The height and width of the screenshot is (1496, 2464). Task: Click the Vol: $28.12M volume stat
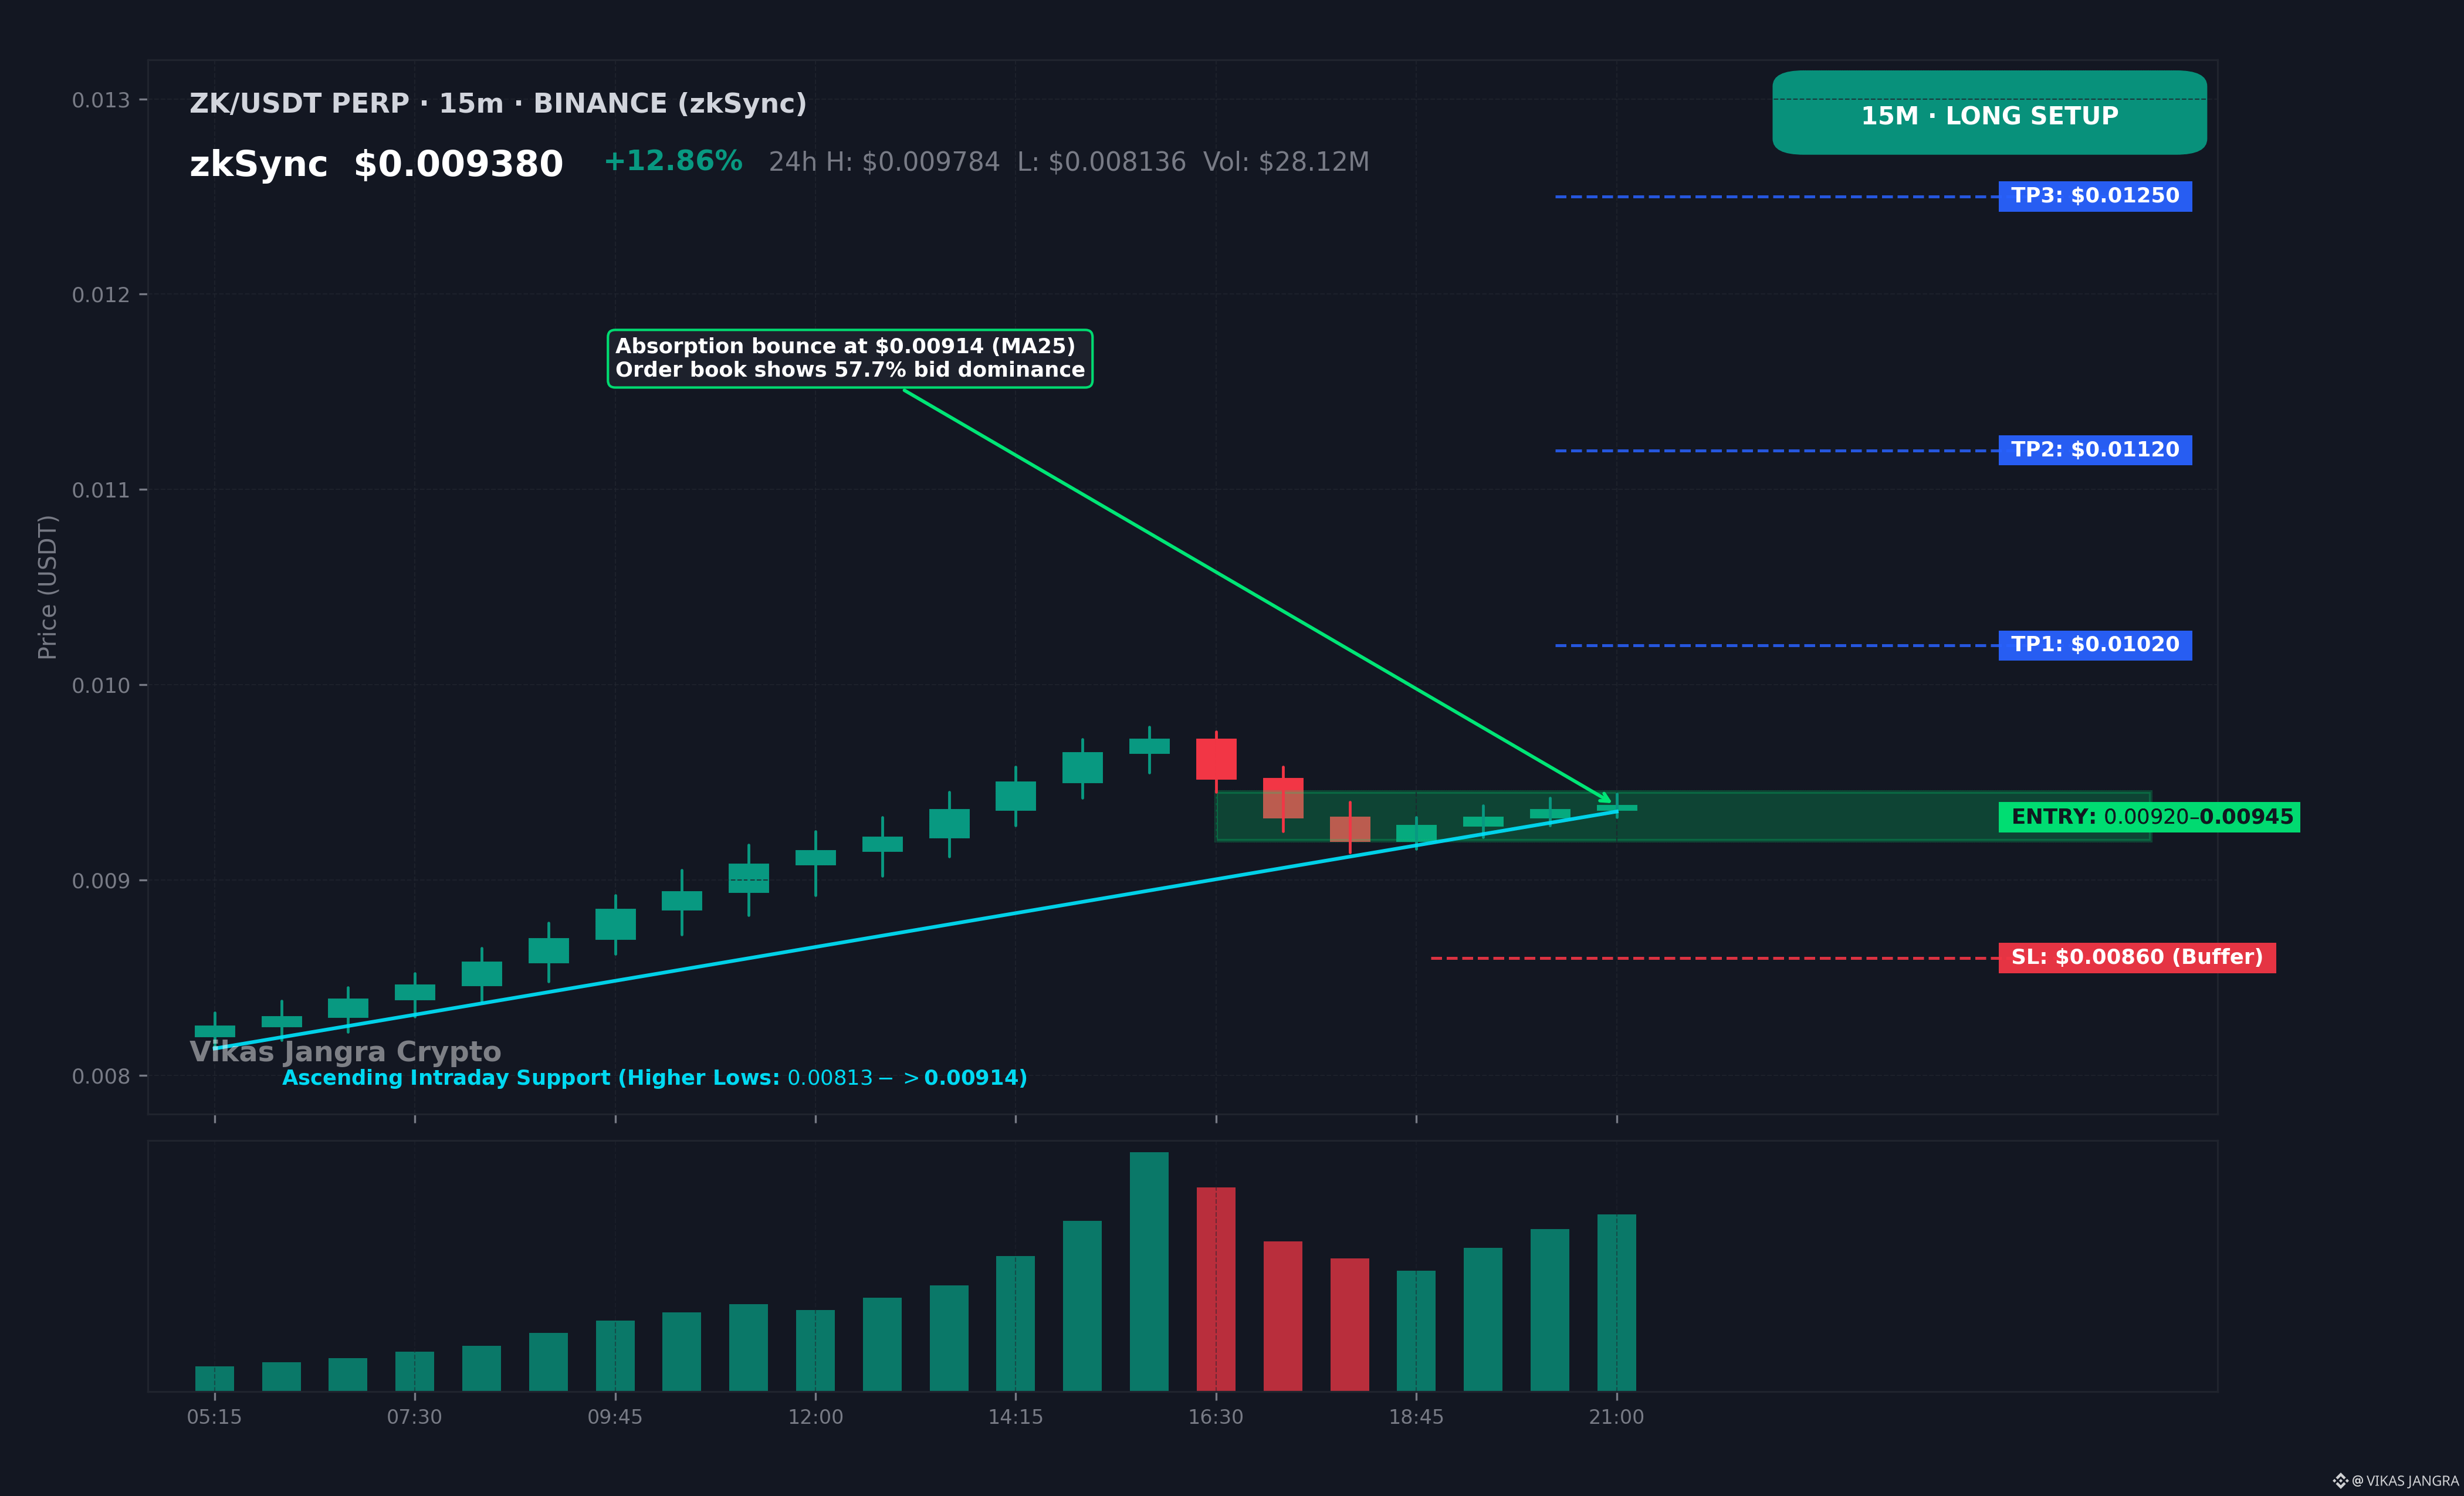[1286, 162]
